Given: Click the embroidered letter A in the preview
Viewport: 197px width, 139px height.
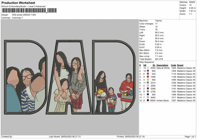Looking at the screenshot, I should point(69,77).
